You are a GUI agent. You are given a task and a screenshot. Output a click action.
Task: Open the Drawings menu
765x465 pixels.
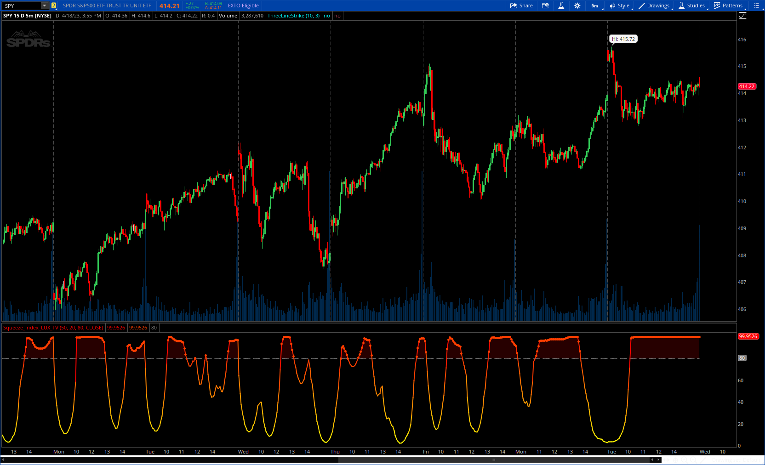654,6
